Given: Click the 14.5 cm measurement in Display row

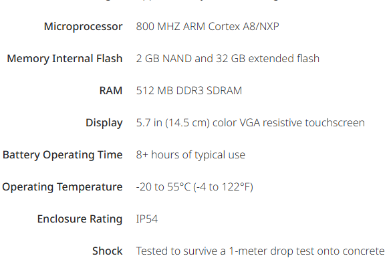Looking at the screenshot, I should click(x=187, y=122).
